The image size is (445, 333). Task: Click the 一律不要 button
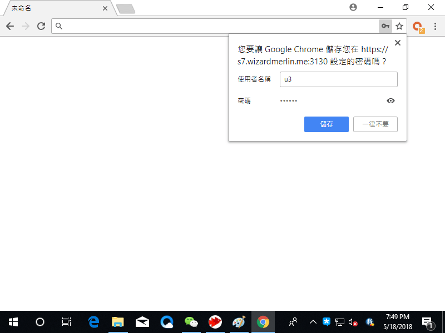click(x=375, y=124)
